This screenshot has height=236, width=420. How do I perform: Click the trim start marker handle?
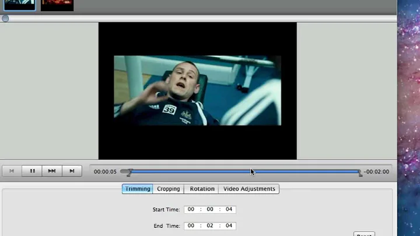pyautogui.click(x=128, y=174)
